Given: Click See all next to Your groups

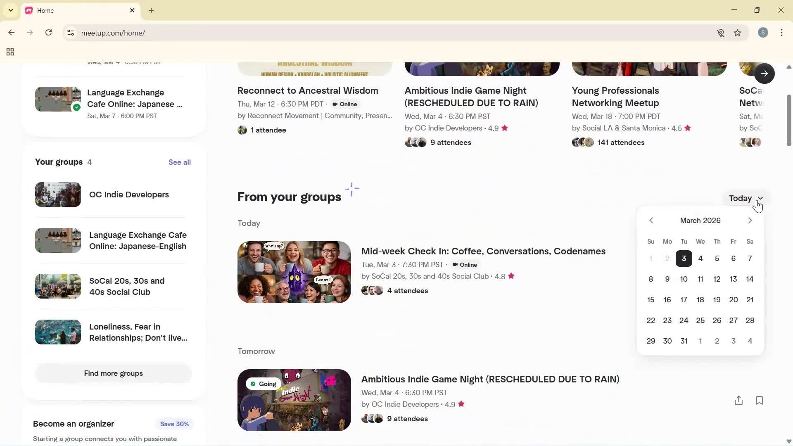Looking at the screenshot, I should (x=179, y=162).
